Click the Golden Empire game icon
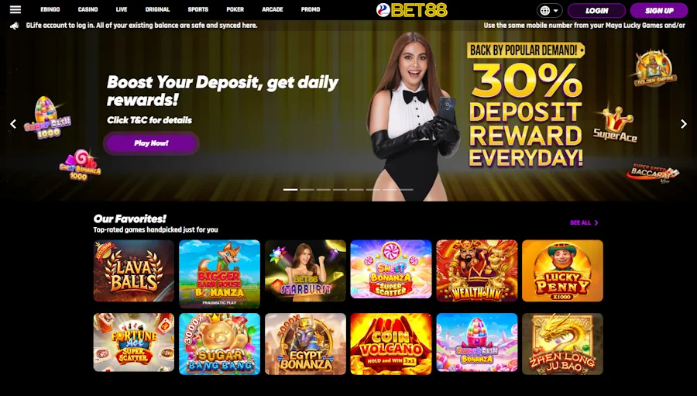The width and height of the screenshot is (697, 396). pyautogui.click(x=654, y=67)
